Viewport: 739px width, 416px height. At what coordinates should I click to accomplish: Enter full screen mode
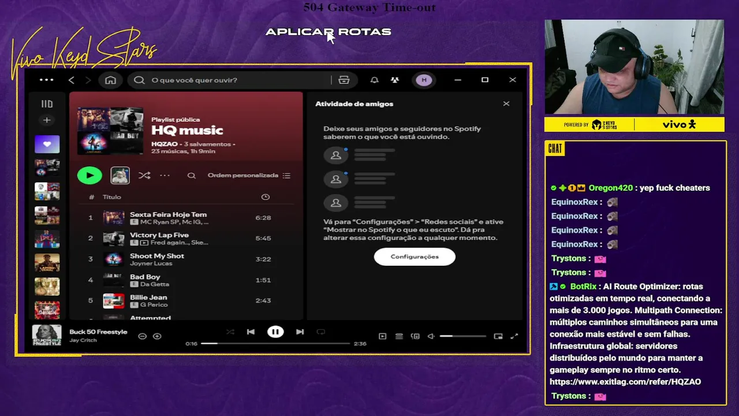514,336
